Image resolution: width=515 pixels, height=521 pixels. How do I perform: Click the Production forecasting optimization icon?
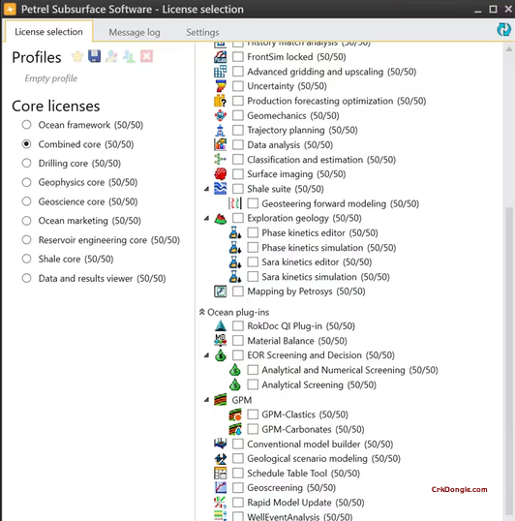click(220, 101)
